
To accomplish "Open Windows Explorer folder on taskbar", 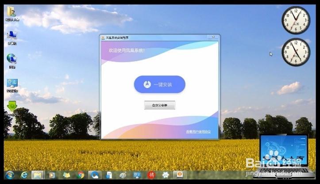I will tap(38, 175).
